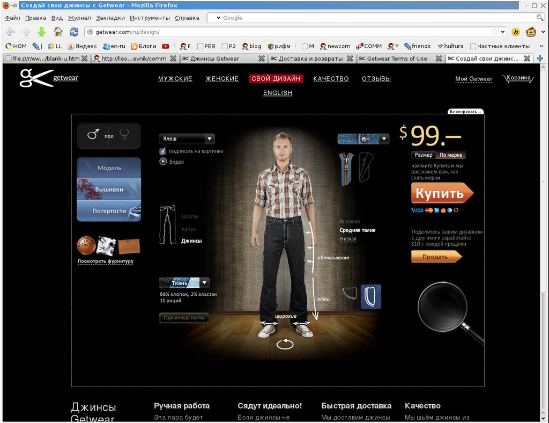The height and width of the screenshot is (423, 549).
Task: Open the 'Ткань' fabric dropdown
Action: 184,283
